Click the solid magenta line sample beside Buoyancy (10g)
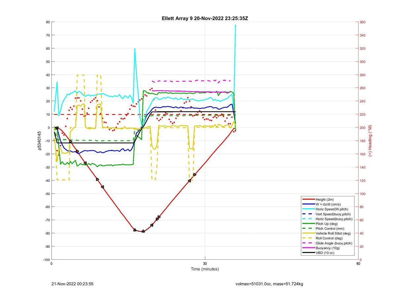 coord(308,248)
